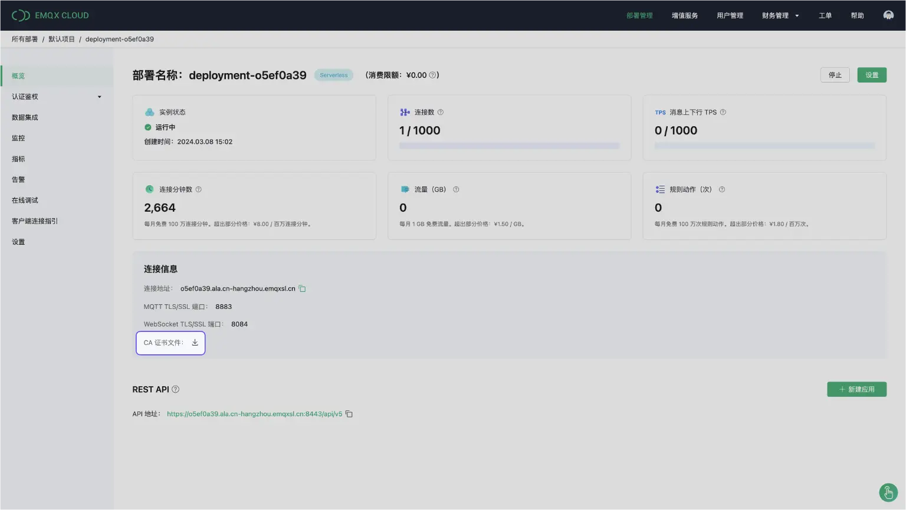Viewport: 906px width, 510px height.
Task: Open the 财务管理 dropdown menu
Action: [x=780, y=16]
